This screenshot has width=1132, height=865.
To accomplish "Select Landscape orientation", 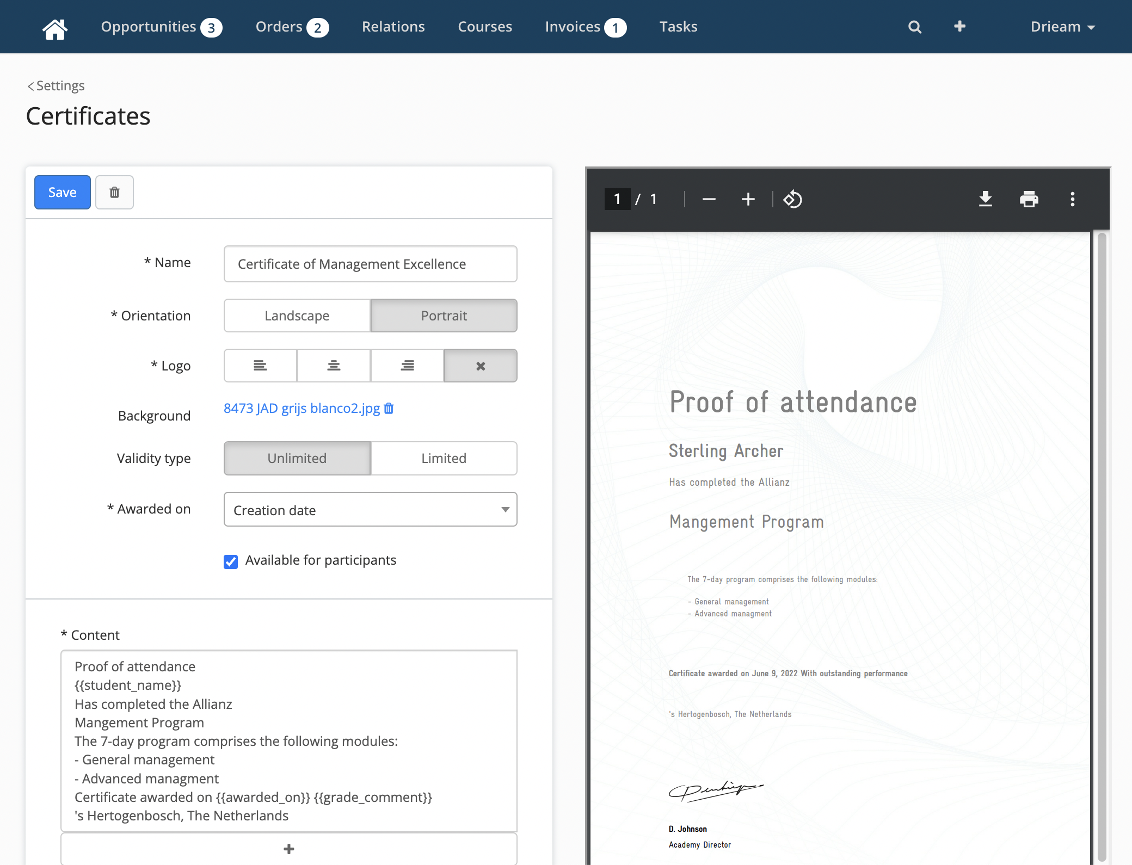I will pos(297,316).
